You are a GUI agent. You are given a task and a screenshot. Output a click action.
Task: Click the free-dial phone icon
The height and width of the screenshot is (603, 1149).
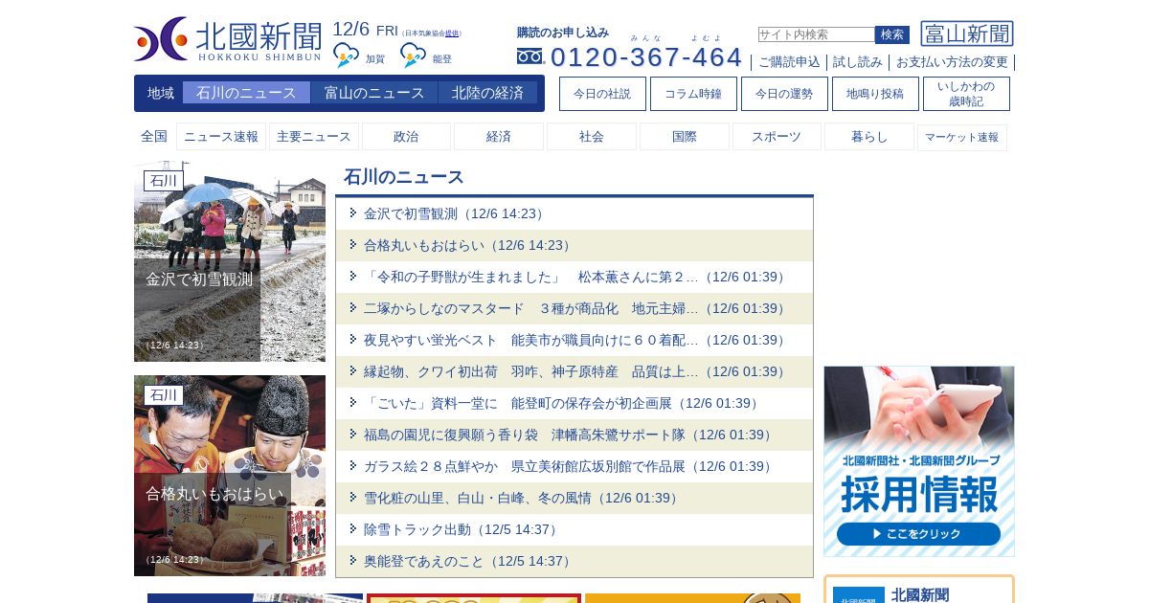tap(530, 56)
